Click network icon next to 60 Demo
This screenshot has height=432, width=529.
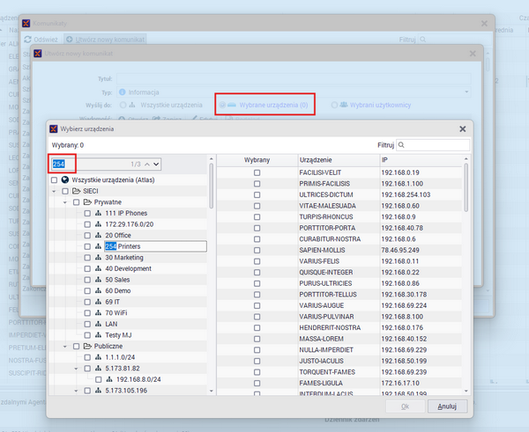pos(98,291)
